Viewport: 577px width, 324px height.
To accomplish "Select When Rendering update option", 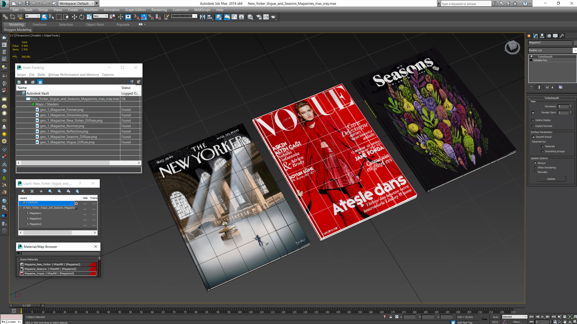I will [x=535, y=167].
